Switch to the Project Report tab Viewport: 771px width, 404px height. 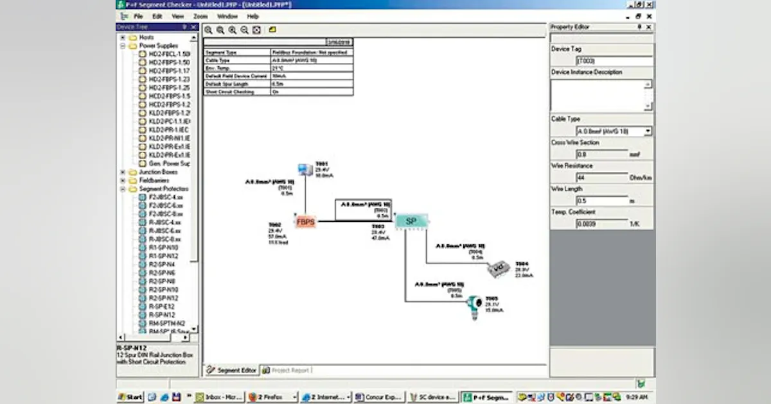(286, 370)
